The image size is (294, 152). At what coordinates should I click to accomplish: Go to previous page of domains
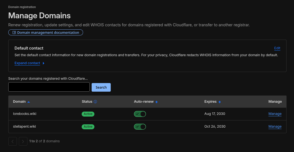(12, 141)
